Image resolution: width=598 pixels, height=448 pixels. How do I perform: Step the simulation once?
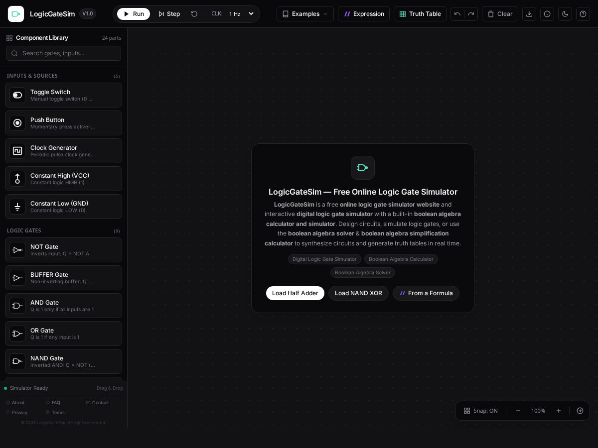(169, 14)
